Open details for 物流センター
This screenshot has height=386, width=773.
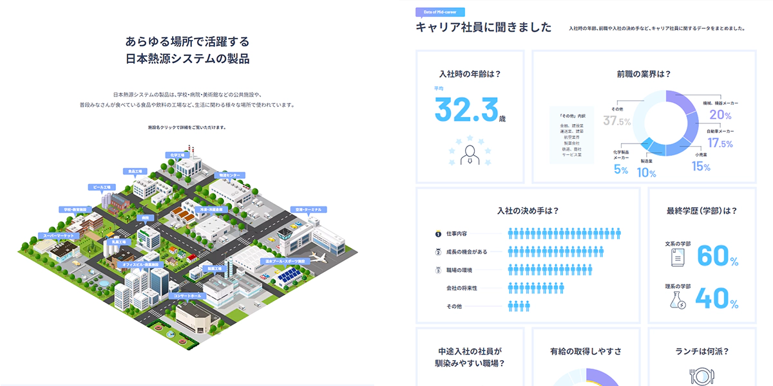229,174
